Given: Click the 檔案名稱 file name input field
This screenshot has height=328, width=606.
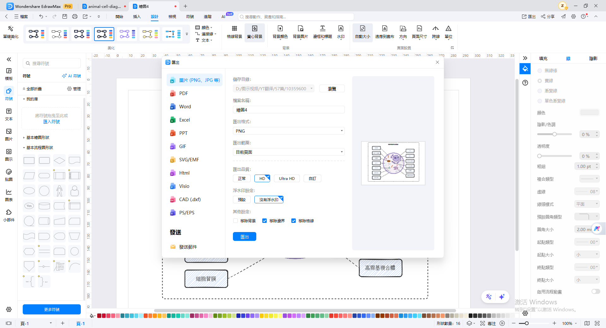Looking at the screenshot, I should pos(288,110).
